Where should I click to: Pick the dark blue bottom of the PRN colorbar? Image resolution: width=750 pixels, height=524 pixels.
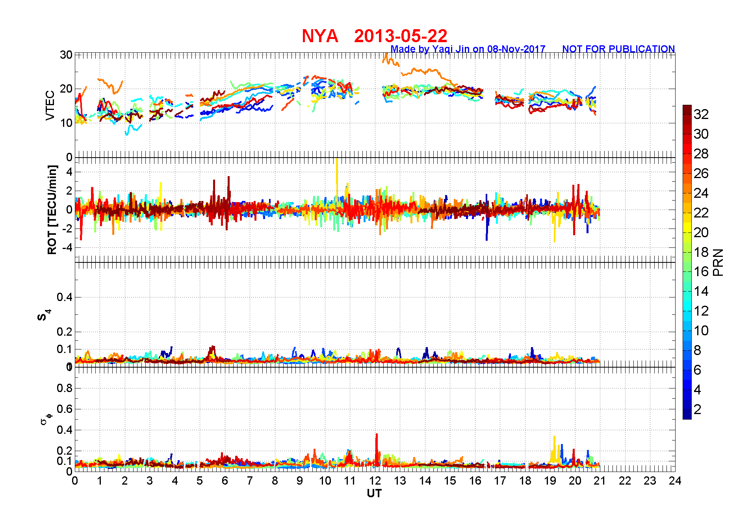(687, 414)
